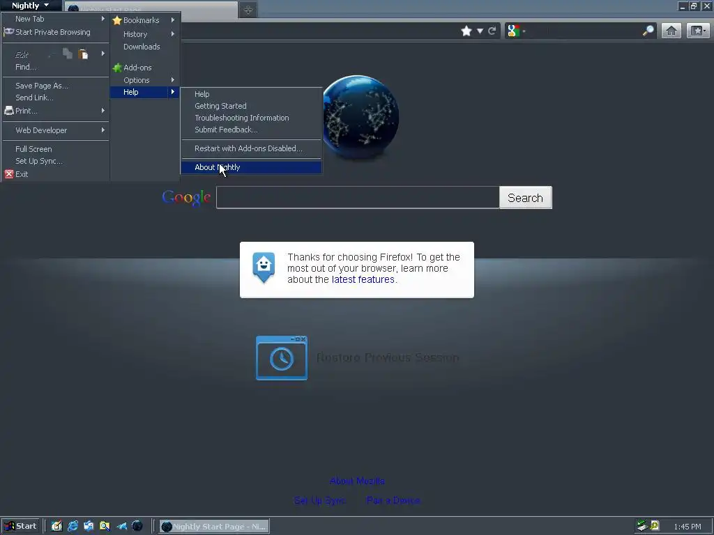Screen dimensions: 714x535
Task: Choose Restart with Add-ons Disabled...
Action: [x=251, y=148]
